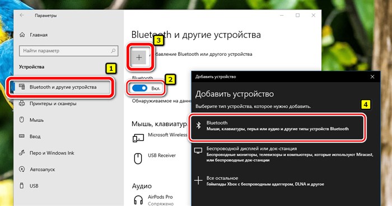The image size is (392, 206).
Task: Click the magnifier icon in search field
Action: (x=113, y=51)
